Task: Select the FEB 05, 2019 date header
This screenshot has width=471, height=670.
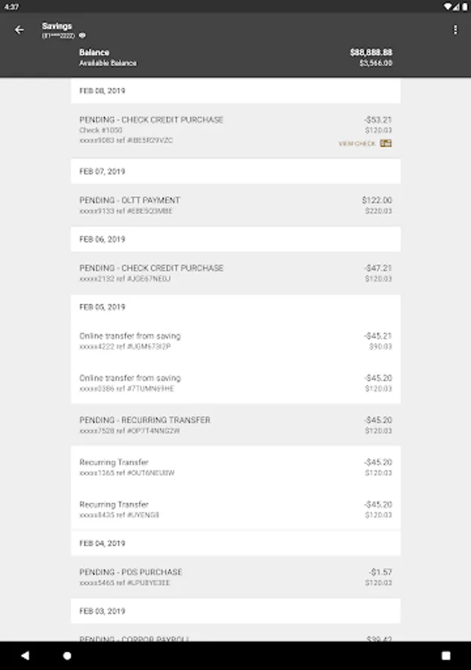Action: click(103, 307)
